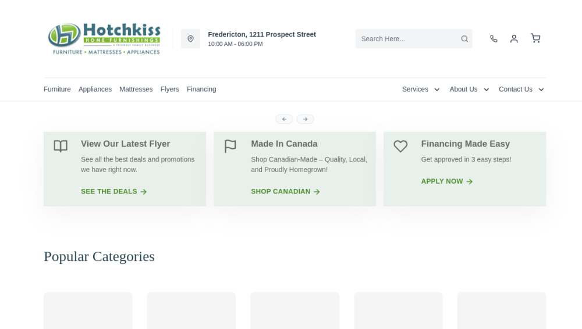582x329 pixels.
Task: Click the Made In Canada heading
Action: tap(284, 144)
